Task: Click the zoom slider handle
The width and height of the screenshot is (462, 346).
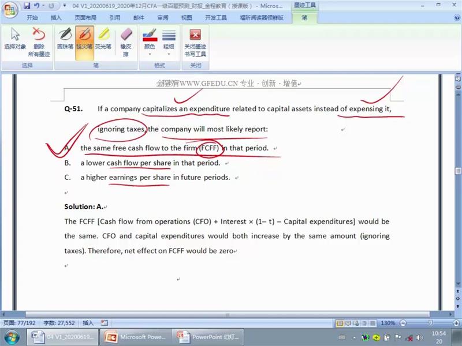Action: pyautogui.click(x=430, y=323)
